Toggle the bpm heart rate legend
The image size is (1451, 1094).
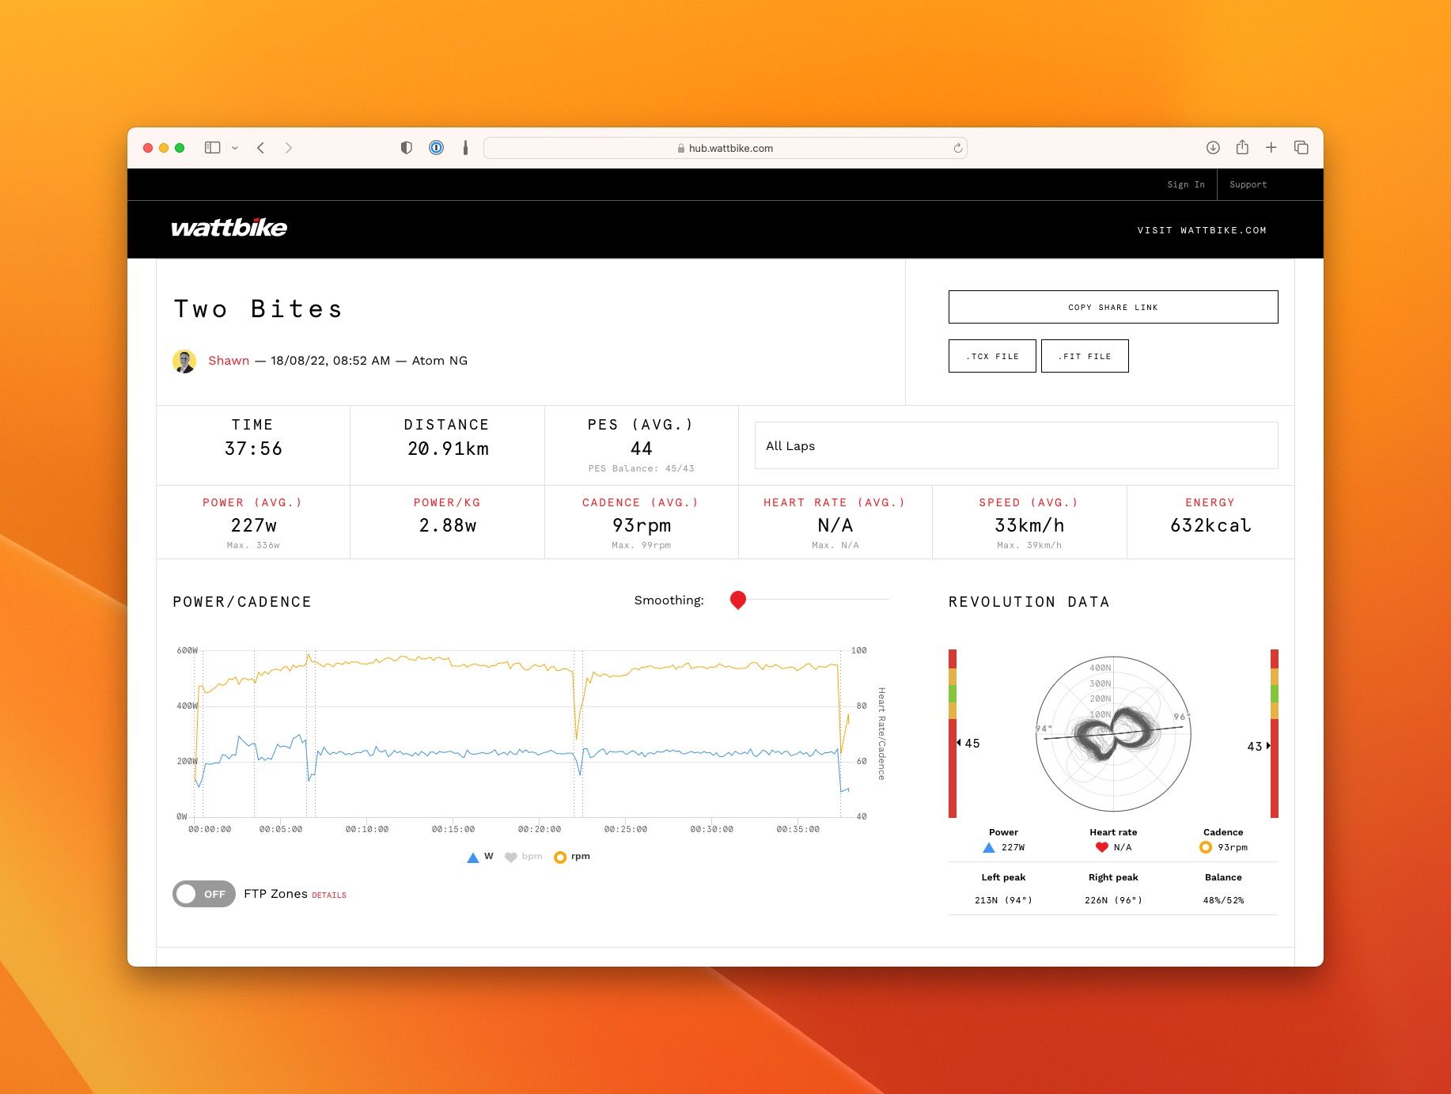point(524,857)
